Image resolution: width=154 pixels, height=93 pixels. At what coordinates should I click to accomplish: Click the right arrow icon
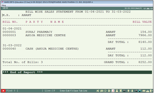[136, 91]
